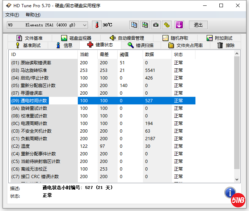Select the (C2) 温度 row
The height and width of the screenshot is (211, 249).
coord(43,146)
